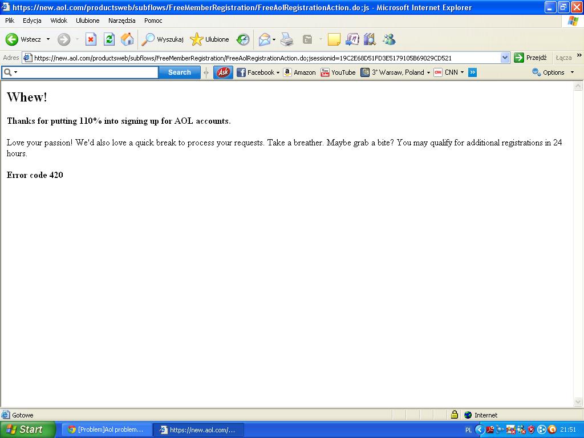The height and width of the screenshot is (438, 584).
Task: Click the scrollbar down arrow
Action: [578, 402]
